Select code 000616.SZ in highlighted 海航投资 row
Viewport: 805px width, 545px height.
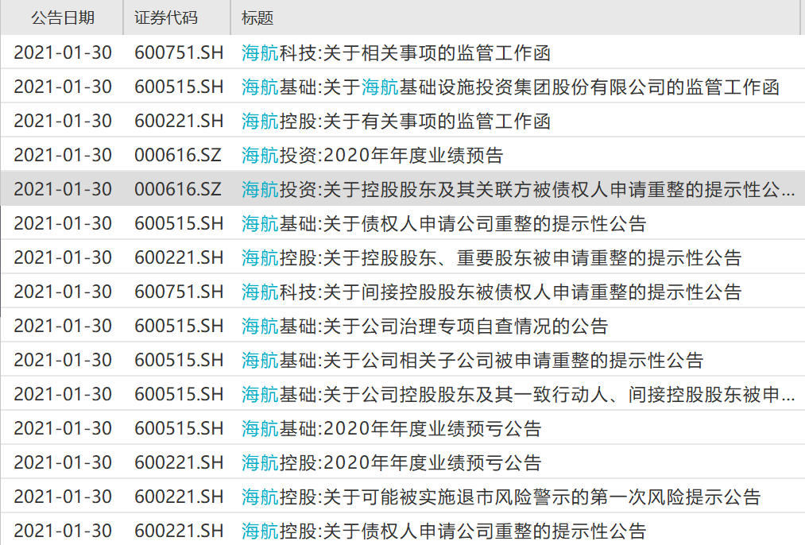[178, 189]
